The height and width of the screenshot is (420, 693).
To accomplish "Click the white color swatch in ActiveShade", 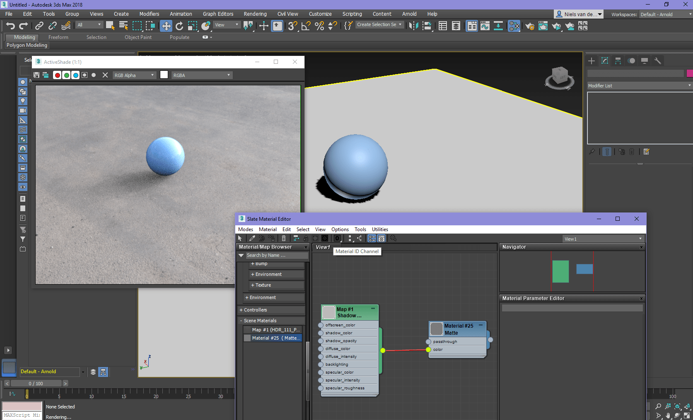I will (x=164, y=75).
